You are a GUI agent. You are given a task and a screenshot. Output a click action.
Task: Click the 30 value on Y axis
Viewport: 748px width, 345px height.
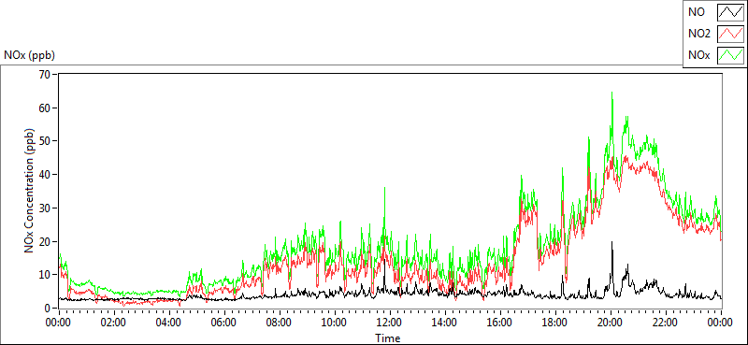coord(45,208)
